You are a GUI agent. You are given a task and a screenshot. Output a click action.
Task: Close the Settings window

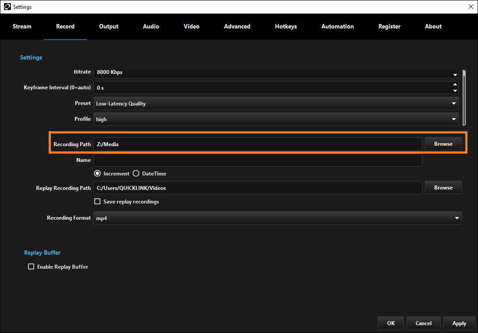[x=471, y=7]
